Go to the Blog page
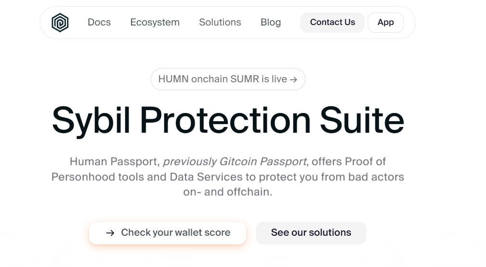 tap(271, 22)
